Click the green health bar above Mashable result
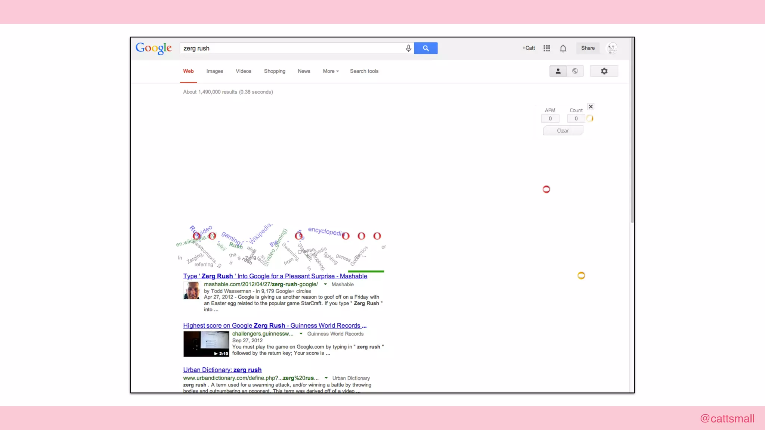 tap(366, 271)
